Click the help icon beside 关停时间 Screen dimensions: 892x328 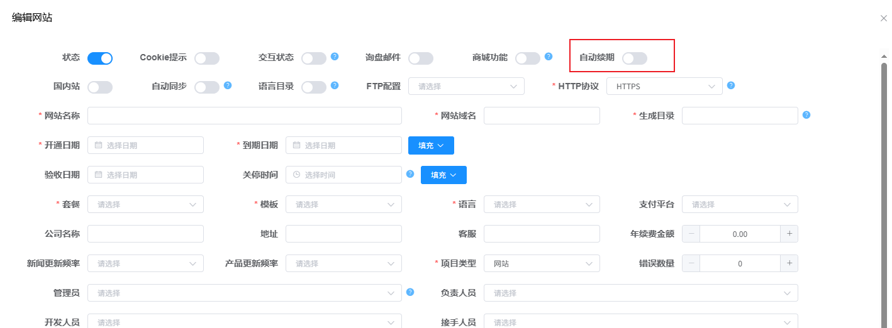(x=410, y=174)
